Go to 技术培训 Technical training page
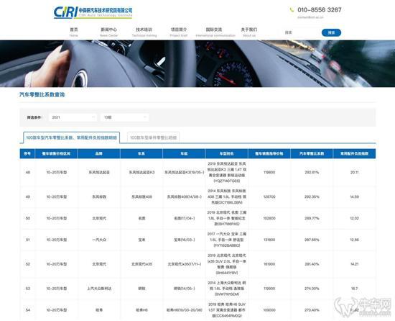 tap(144, 32)
